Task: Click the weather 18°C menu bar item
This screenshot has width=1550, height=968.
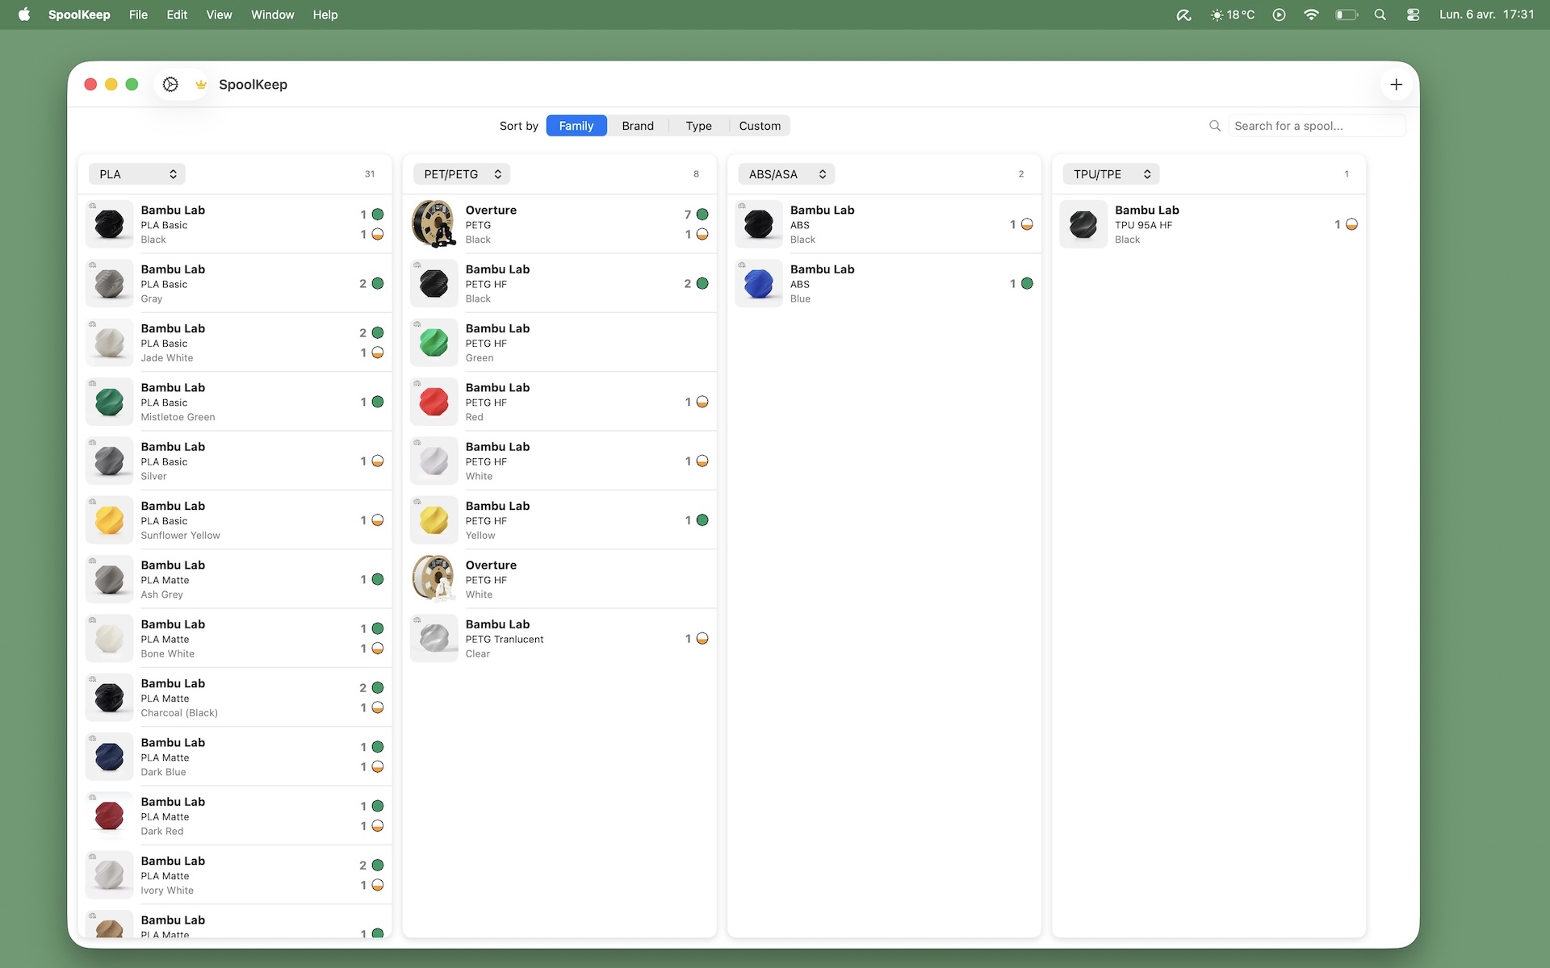Action: coord(1232,15)
